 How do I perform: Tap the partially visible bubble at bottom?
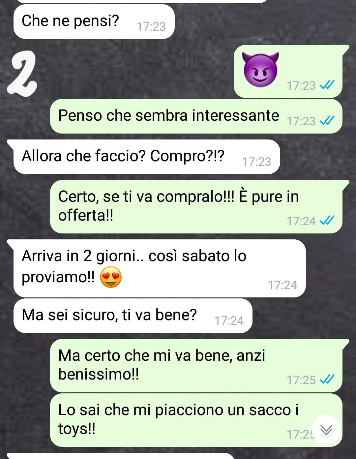[120, 456]
